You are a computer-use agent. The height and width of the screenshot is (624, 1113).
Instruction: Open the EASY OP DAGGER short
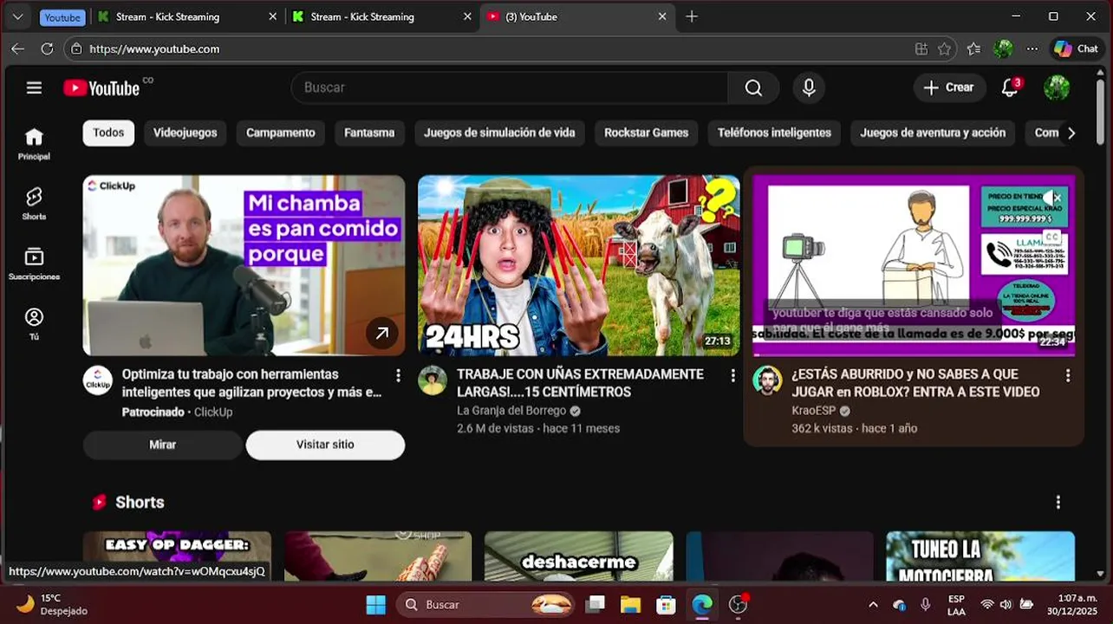click(177, 556)
